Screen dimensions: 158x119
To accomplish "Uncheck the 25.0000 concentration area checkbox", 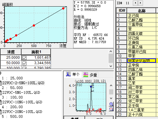I will coord(24,58).
